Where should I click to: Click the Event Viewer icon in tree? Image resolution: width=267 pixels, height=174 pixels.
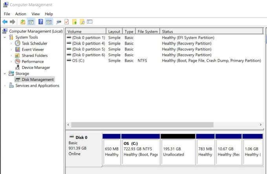pyautogui.click(x=18, y=49)
